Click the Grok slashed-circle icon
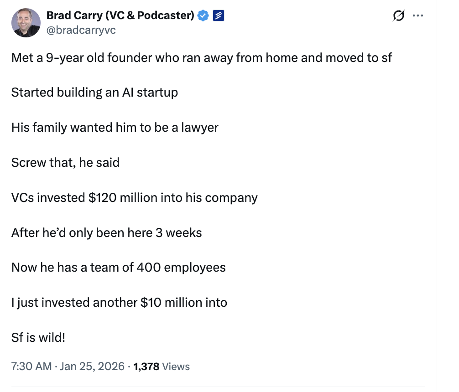 (399, 16)
